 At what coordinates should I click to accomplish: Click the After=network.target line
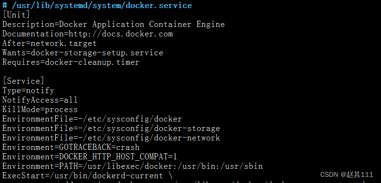(x=50, y=43)
